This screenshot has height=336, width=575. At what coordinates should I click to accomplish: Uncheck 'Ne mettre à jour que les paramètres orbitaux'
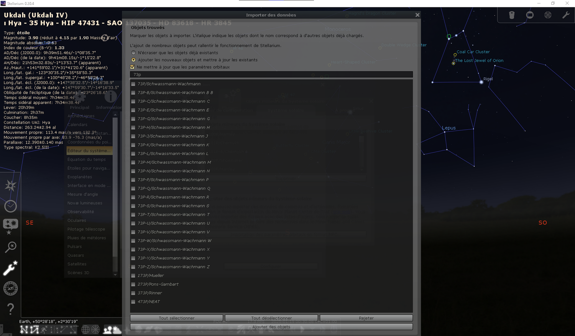coord(133,67)
